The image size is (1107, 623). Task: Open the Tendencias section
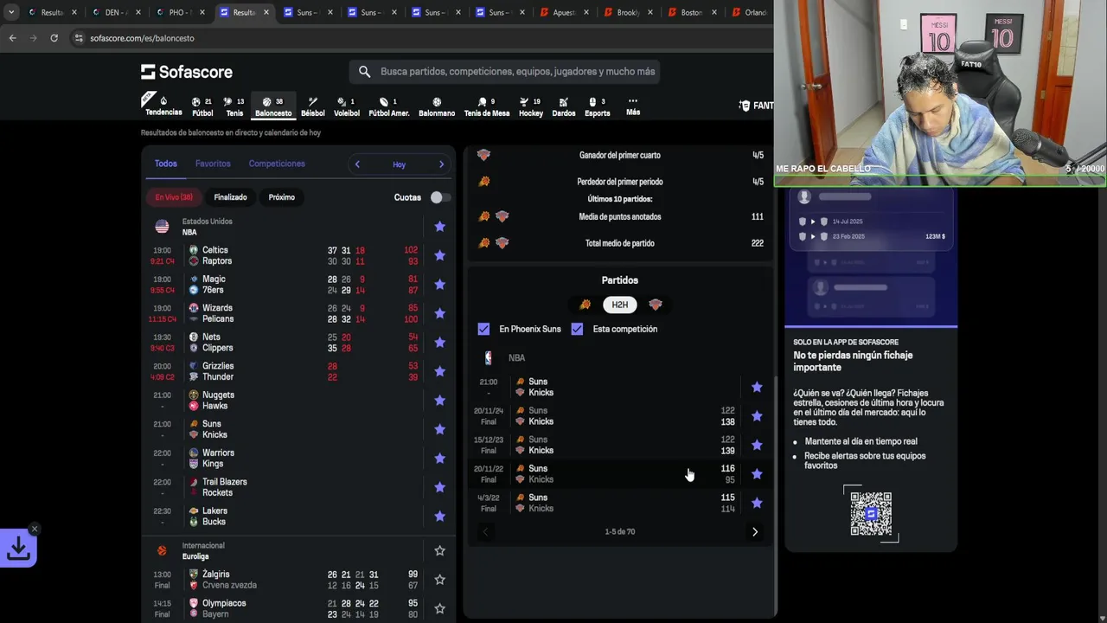(163, 106)
